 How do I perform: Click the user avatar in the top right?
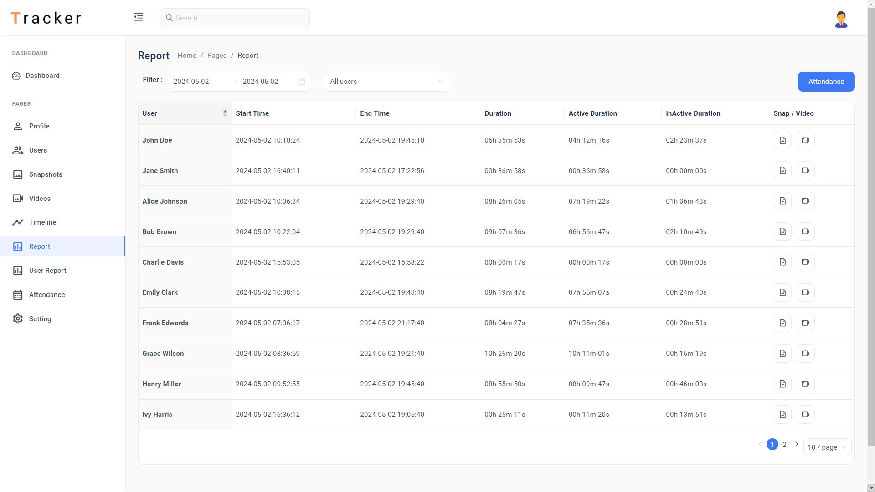[841, 19]
